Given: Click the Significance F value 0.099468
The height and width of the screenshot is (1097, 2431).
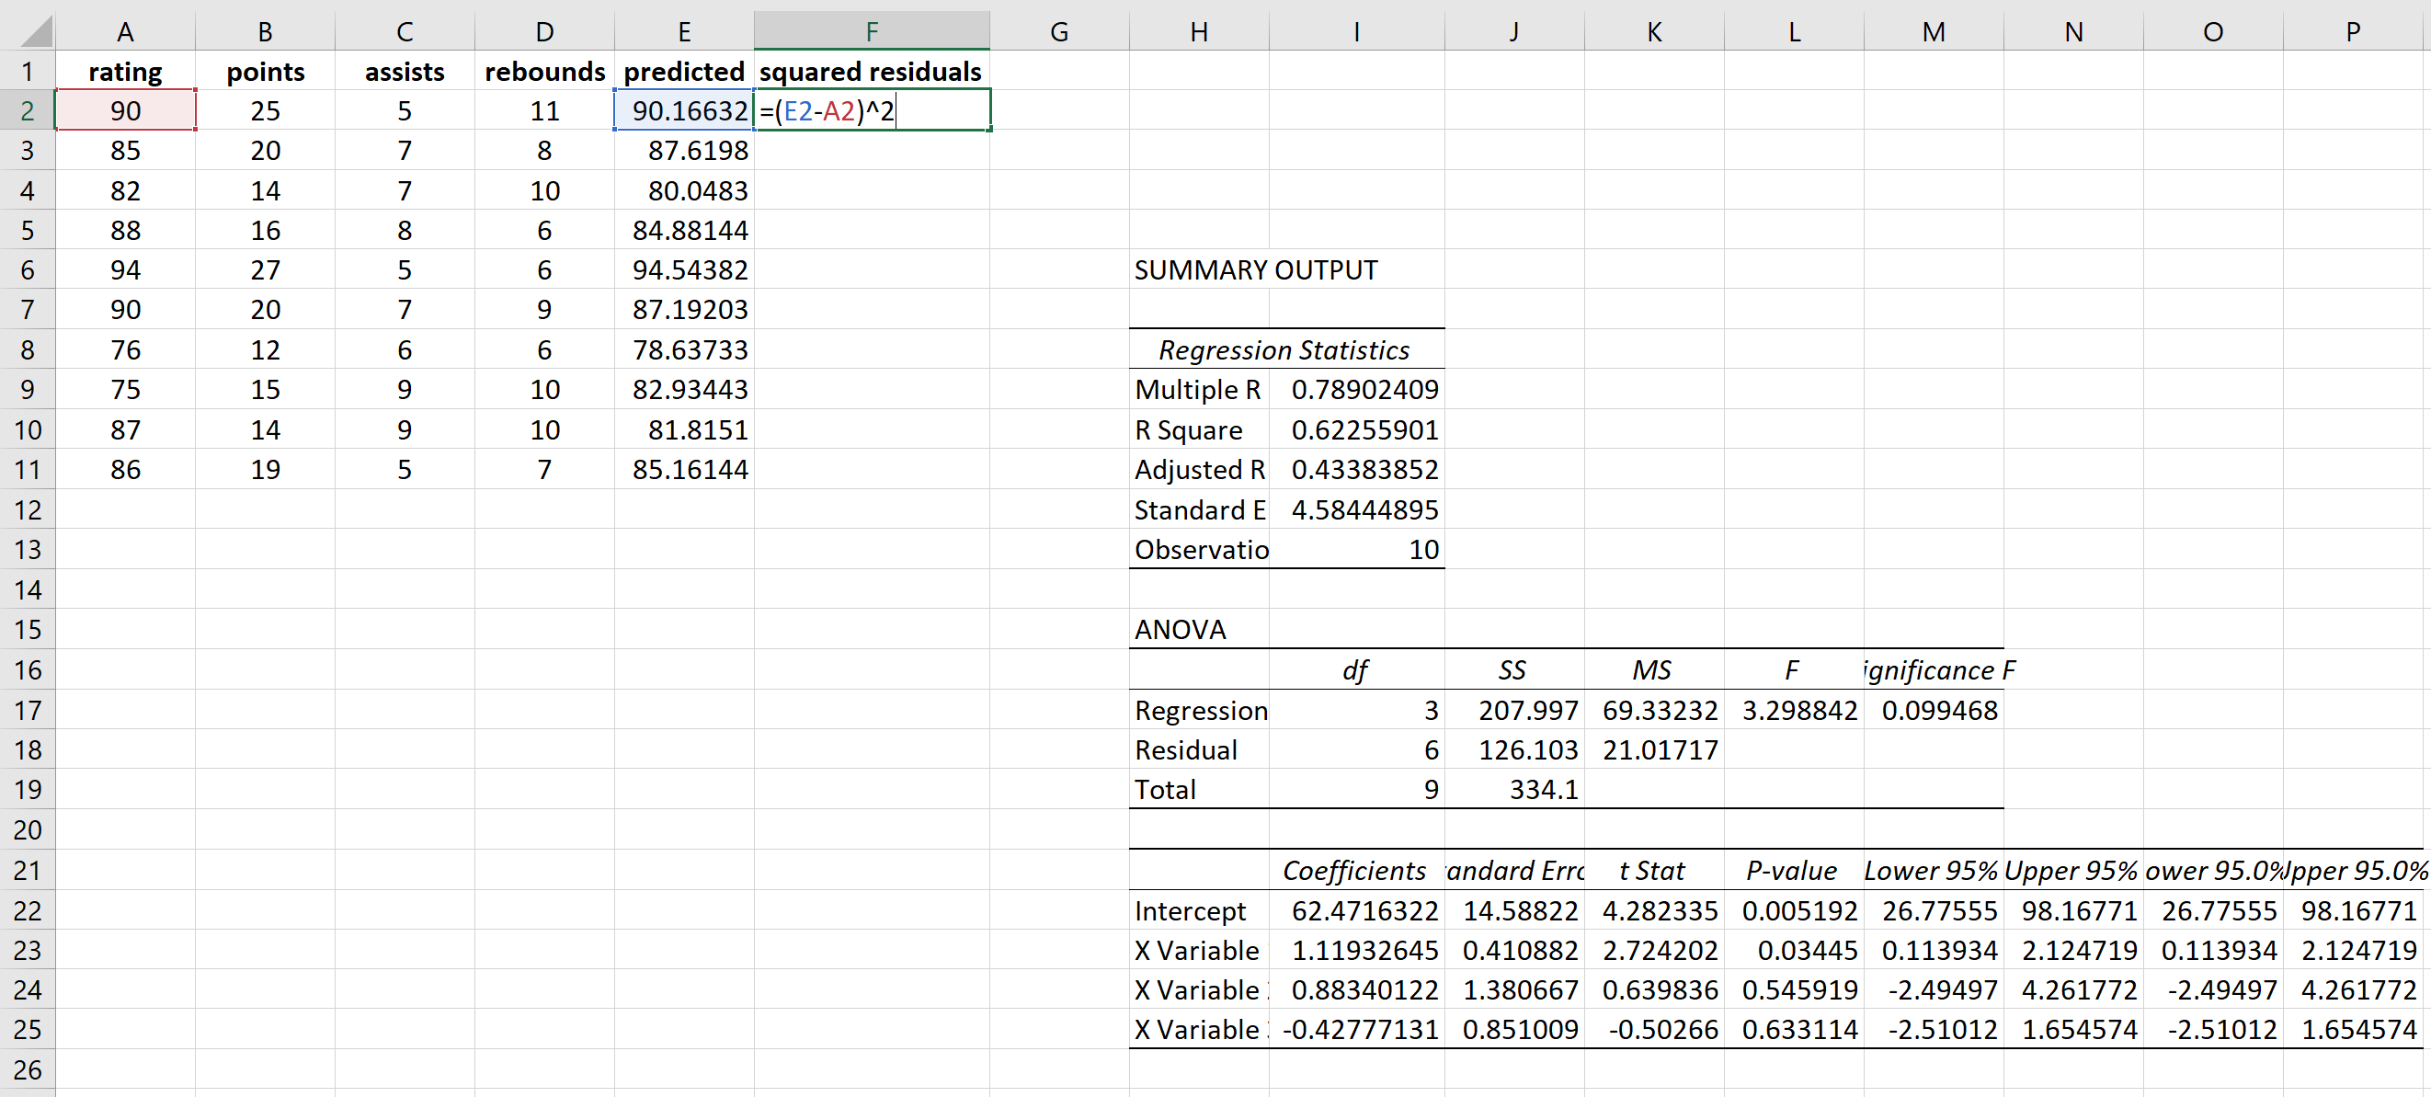Looking at the screenshot, I should 1940,710.
